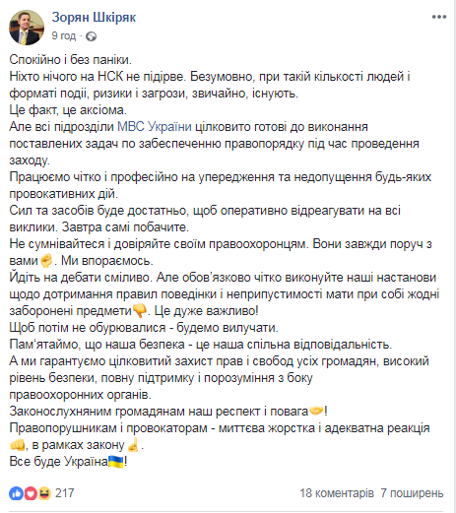
Task: View the 7 поширень shares list
Action: [412, 493]
